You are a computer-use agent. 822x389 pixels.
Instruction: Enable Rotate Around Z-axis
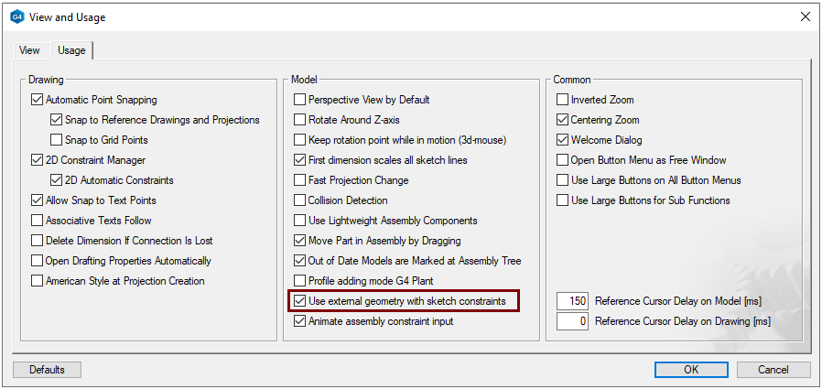click(x=299, y=120)
